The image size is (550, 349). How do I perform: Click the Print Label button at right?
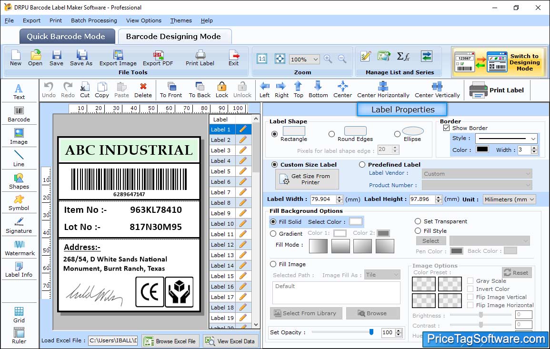pos(496,90)
